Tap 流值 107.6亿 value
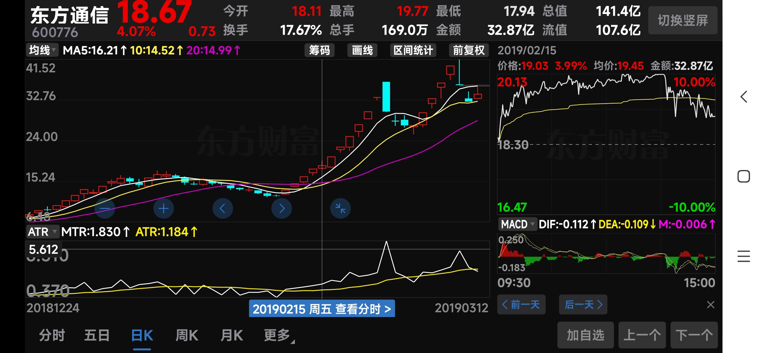Viewport: 765px width, 353px height. [618, 30]
